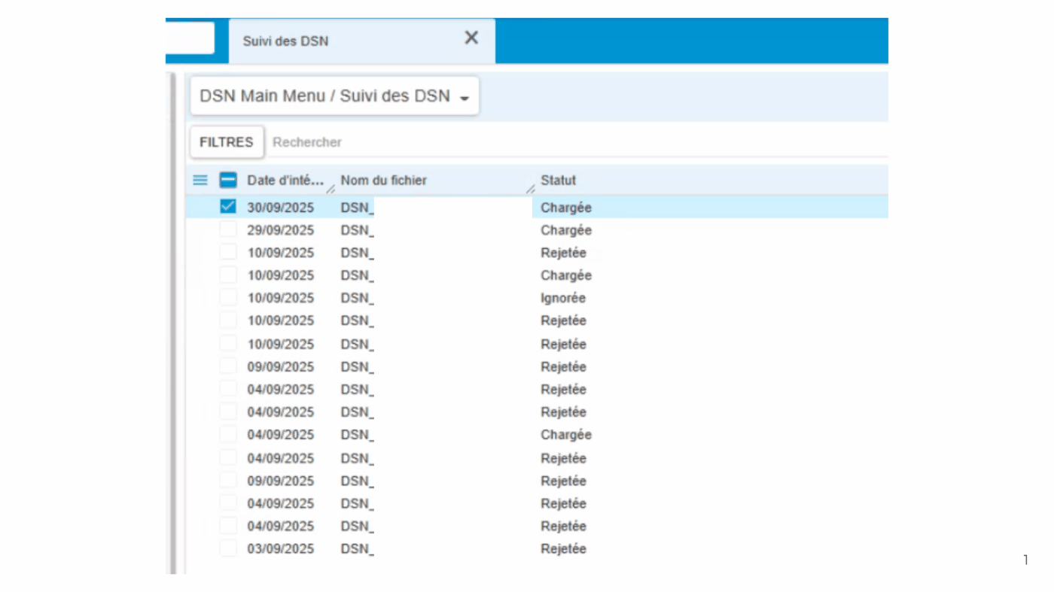
Task: Open the DSN file dated 29/09/2025
Action: (x=357, y=230)
